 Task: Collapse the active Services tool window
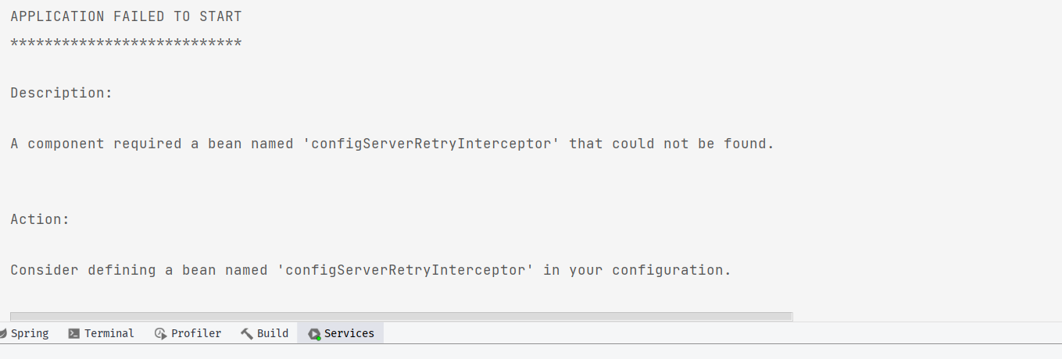341,333
